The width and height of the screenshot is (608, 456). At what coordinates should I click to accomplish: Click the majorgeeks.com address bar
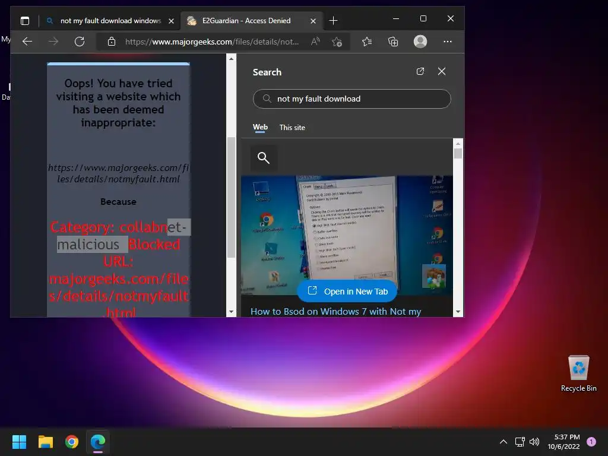click(x=212, y=42)
